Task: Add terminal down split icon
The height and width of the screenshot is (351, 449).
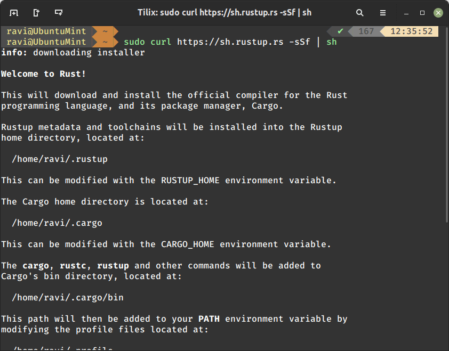Action: pyautogui.click(x=59, y=13)
